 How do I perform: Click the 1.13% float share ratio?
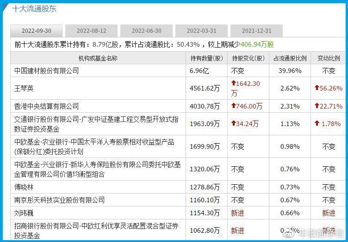click(x=290, y=124)
